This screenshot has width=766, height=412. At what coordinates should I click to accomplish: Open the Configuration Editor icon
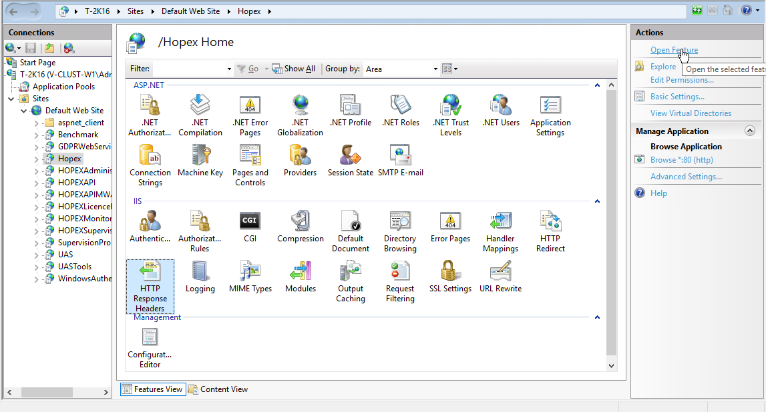click(x=150, y=337)
